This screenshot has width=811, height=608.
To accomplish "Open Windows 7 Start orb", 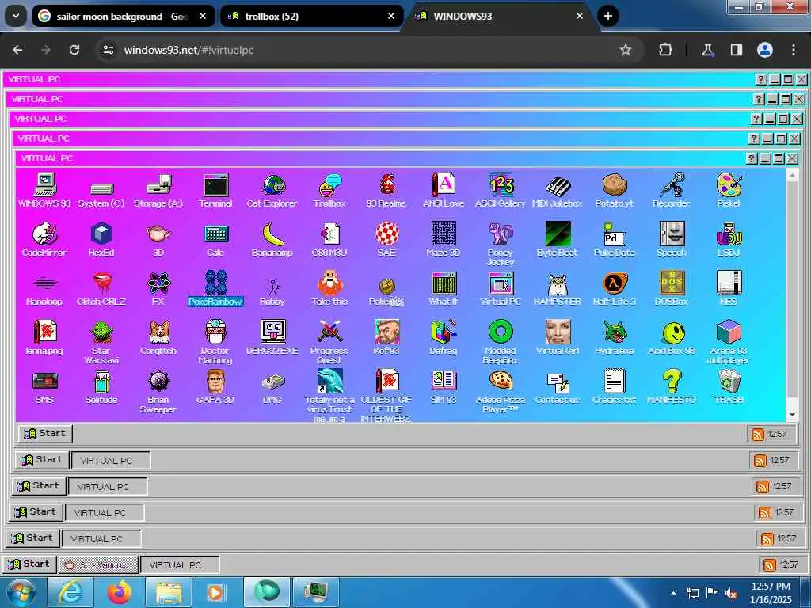I will tap(21, 592).
